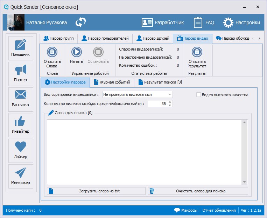Switch to Парсер друзей tab
This screenshot has width=267, height=218.
coord(153,39)
